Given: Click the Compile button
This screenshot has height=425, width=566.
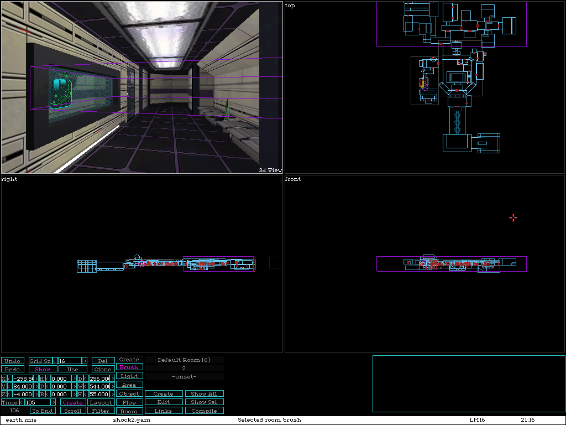Looking at the screenshot, I should point(205,411).
